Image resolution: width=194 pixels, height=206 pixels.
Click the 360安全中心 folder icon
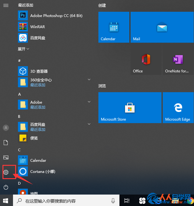[23, 82]
